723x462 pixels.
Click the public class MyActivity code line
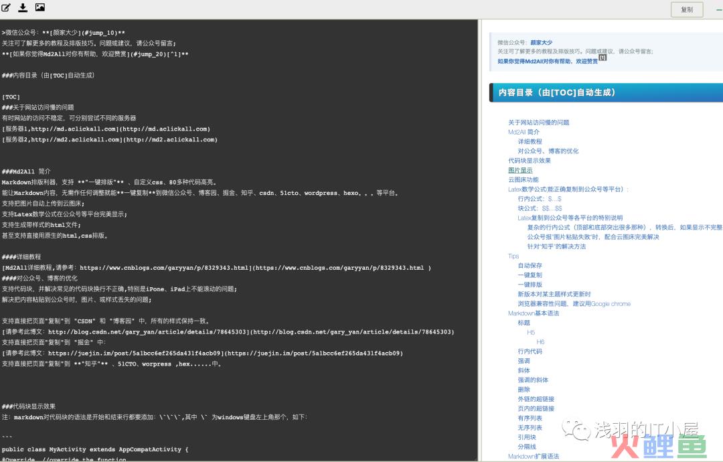click(95, 449)
